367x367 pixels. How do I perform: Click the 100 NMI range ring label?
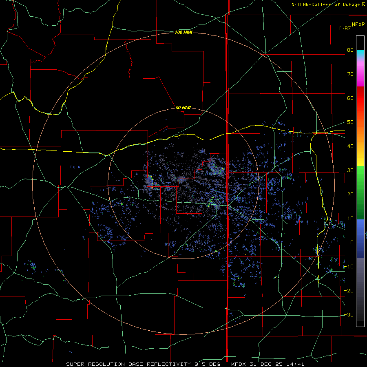point(183,32)
